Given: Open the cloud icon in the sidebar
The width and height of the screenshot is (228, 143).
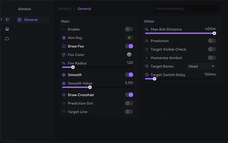Looking at the screenshot, I should [x=7, y=39].
